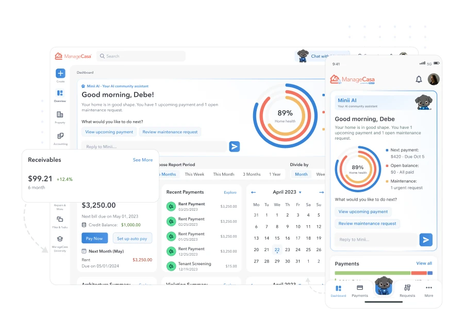Click the ManageCasa logo on desktop dashboard

click(x=73, y=56)
